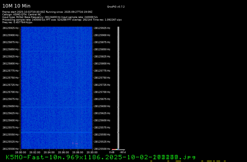247x162 pixels.
Task: Click the color scale strip above 0 dB
Action: pos(114,150)
